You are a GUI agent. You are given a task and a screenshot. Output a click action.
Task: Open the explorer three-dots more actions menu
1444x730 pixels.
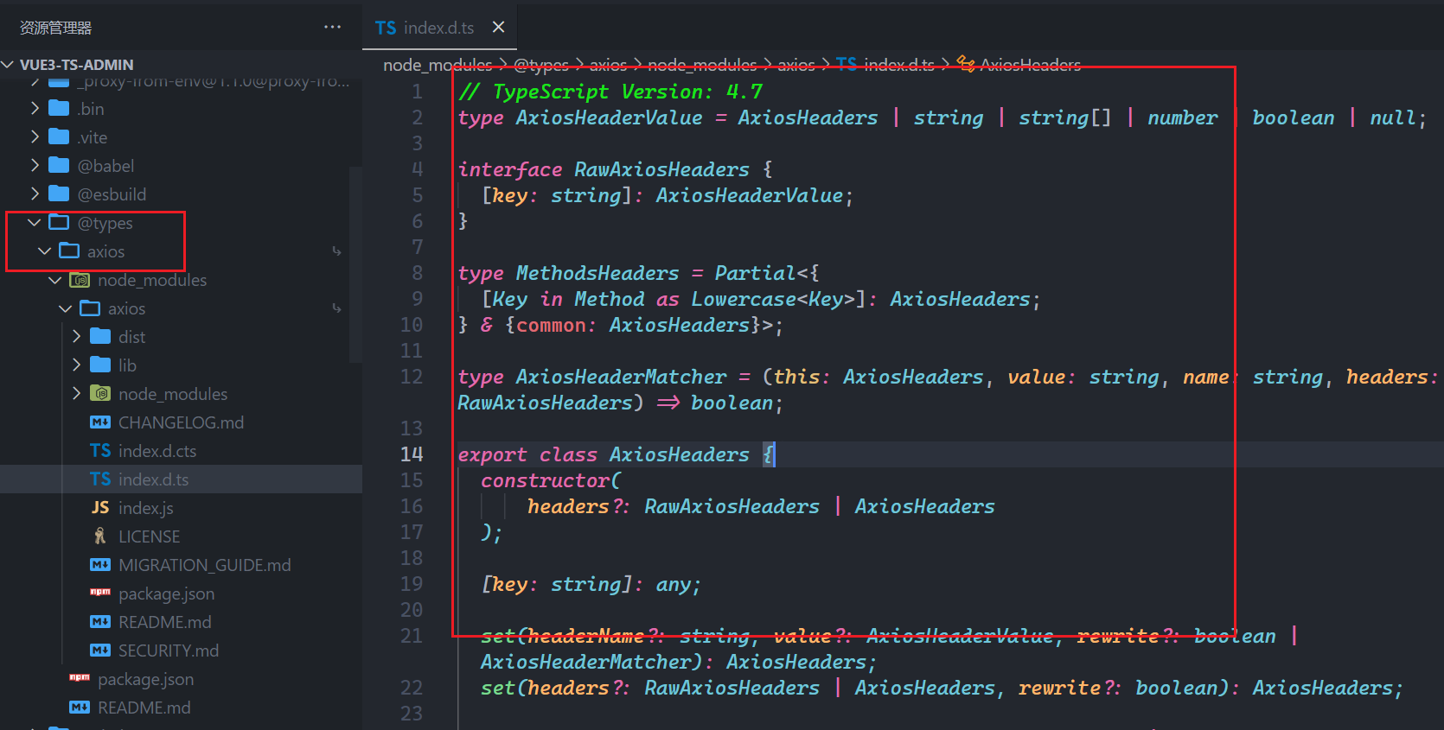tap(332, 27)
